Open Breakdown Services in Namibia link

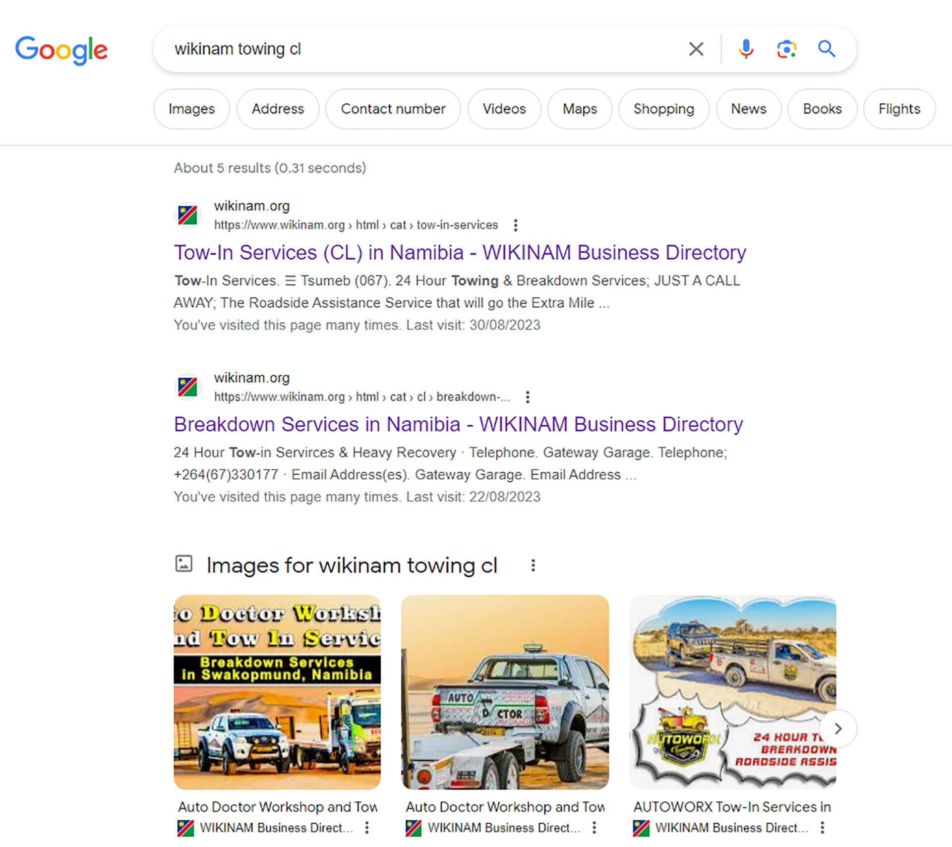coord(458,425)
